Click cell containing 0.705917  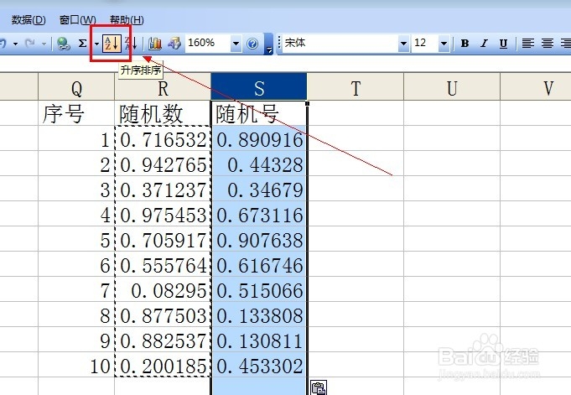coord(163,239)
